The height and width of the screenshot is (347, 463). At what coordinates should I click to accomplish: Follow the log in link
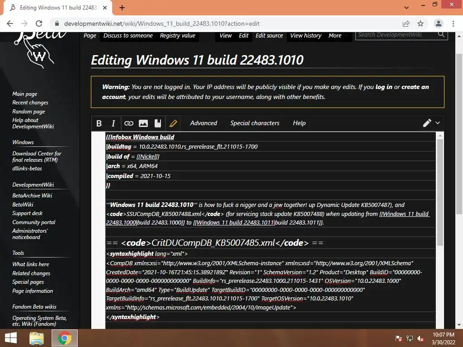pyautogui.click(x=383, y=87)
